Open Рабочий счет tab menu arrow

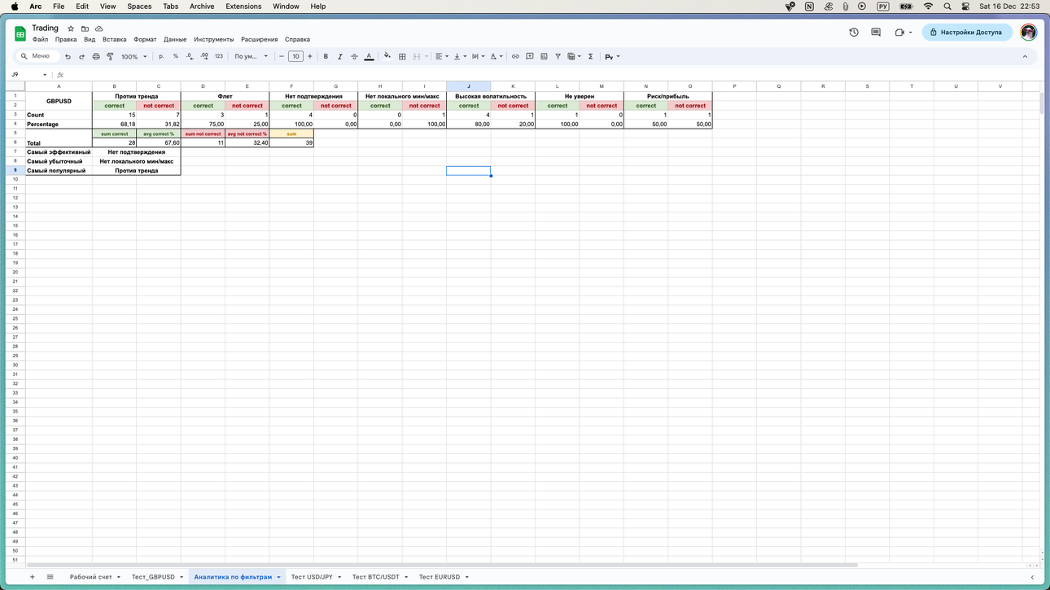(x=119, y=577)
